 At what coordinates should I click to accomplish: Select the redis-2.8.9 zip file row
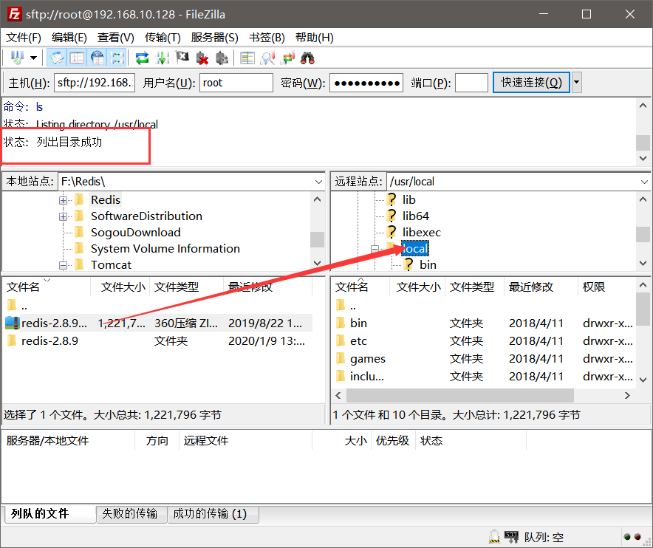coord(158,323)
